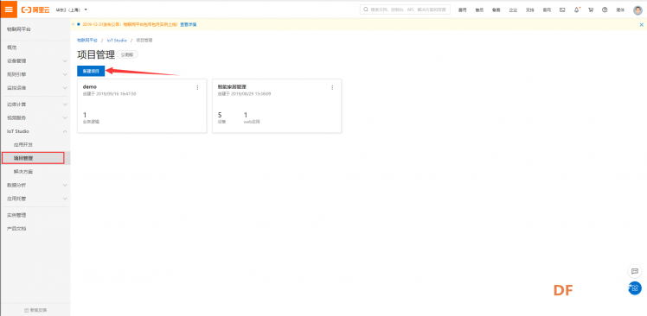Click the 物联网平台 sidebar title

[x=18, y=29]
